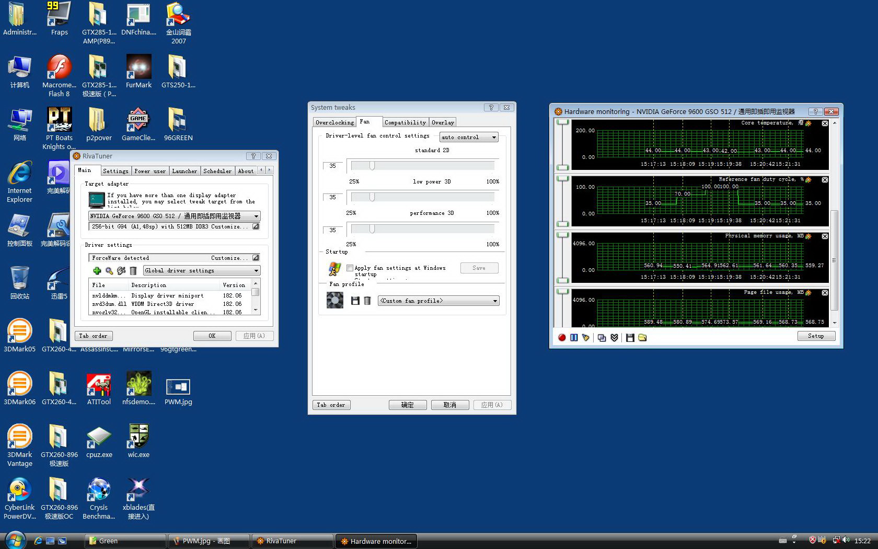This screenshot has height=549, width=878.
Task: Select nvd3dum.dll row in driver file list
Action: click(x=171, y=304)
